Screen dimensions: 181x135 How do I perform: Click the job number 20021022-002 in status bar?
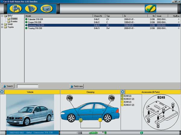pyautogui.click(x=17, y=133)
